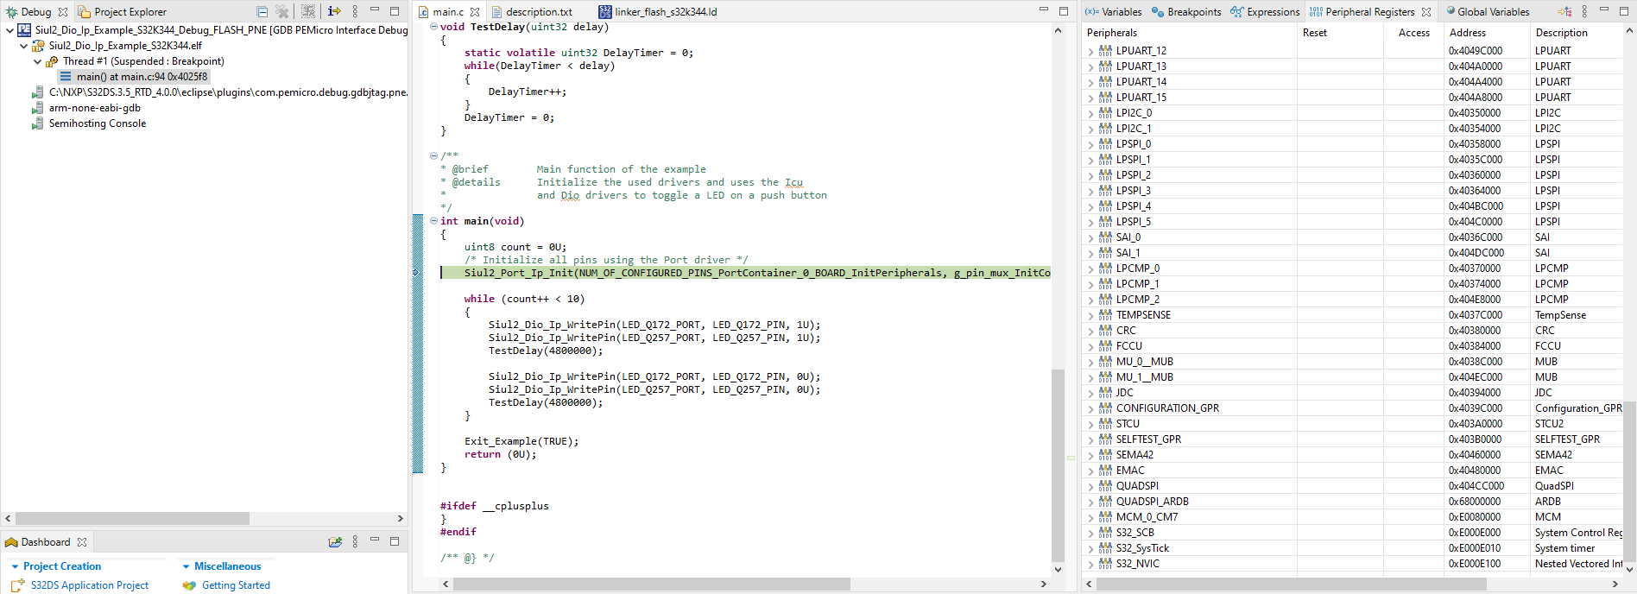
Task: Click greyed QR-like icon in Debug toolbar
Action: 308,11
